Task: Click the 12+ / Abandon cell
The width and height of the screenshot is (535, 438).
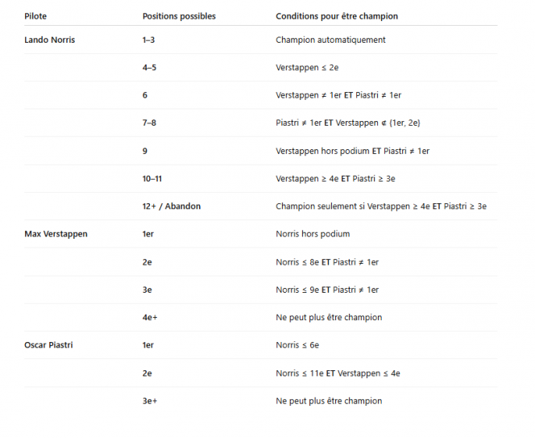Action: point(172,206)
